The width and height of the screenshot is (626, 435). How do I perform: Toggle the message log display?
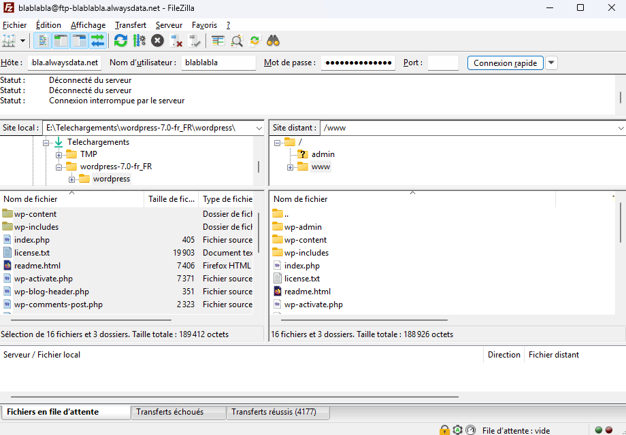43,41
